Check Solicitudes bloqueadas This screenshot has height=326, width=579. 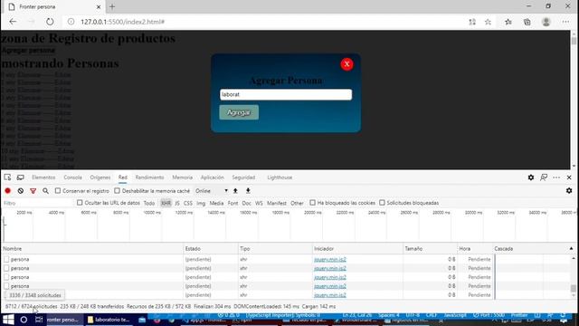[382, 203]
